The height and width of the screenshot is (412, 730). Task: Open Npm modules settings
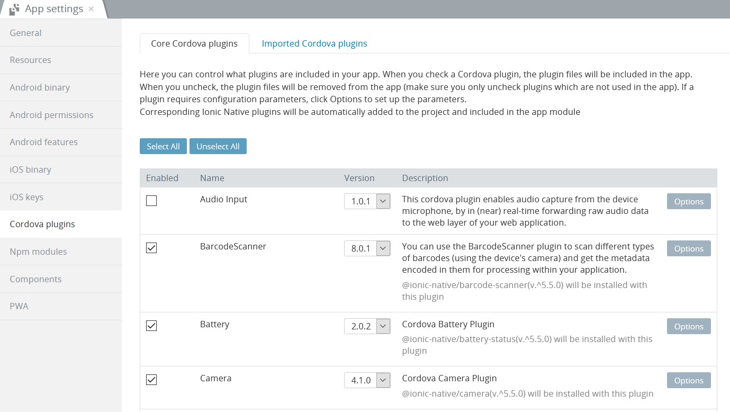(x=61, y=252)
